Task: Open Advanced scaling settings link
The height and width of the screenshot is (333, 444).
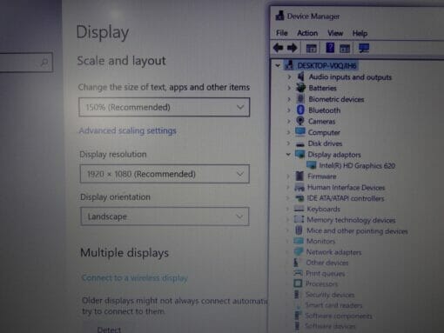Action: pos(127,130)
